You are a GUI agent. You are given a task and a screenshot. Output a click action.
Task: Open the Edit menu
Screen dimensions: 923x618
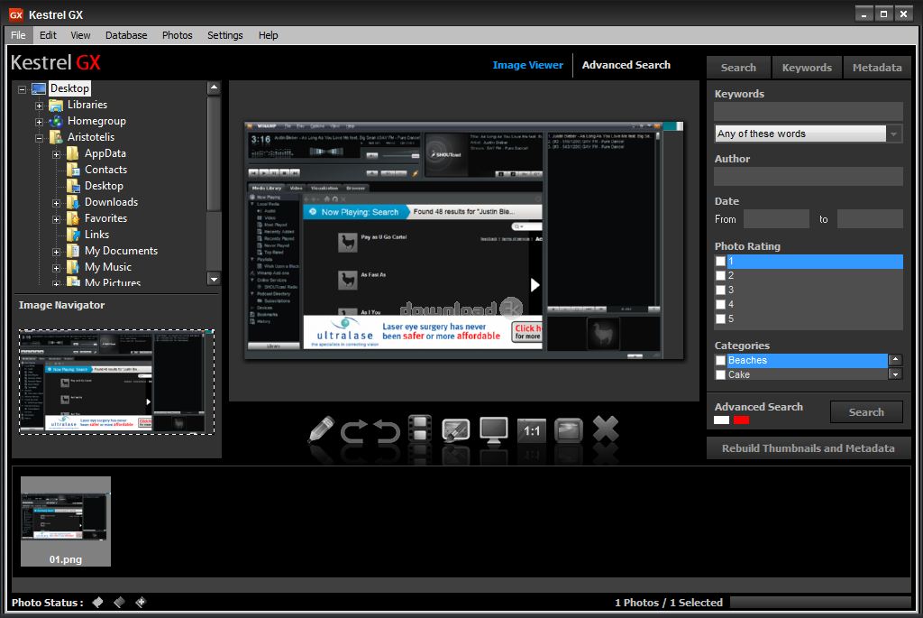[x=48, y=35]
